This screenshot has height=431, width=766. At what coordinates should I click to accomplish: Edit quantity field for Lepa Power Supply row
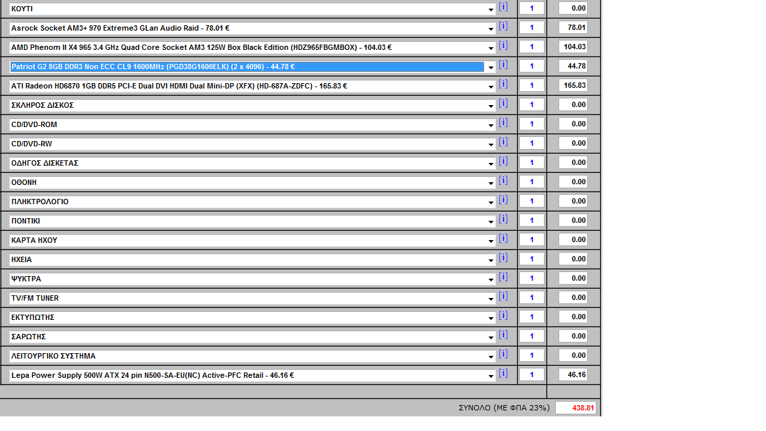[x=531, y=375]
